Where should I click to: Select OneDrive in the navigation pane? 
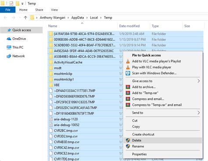[x=19, y=39]
